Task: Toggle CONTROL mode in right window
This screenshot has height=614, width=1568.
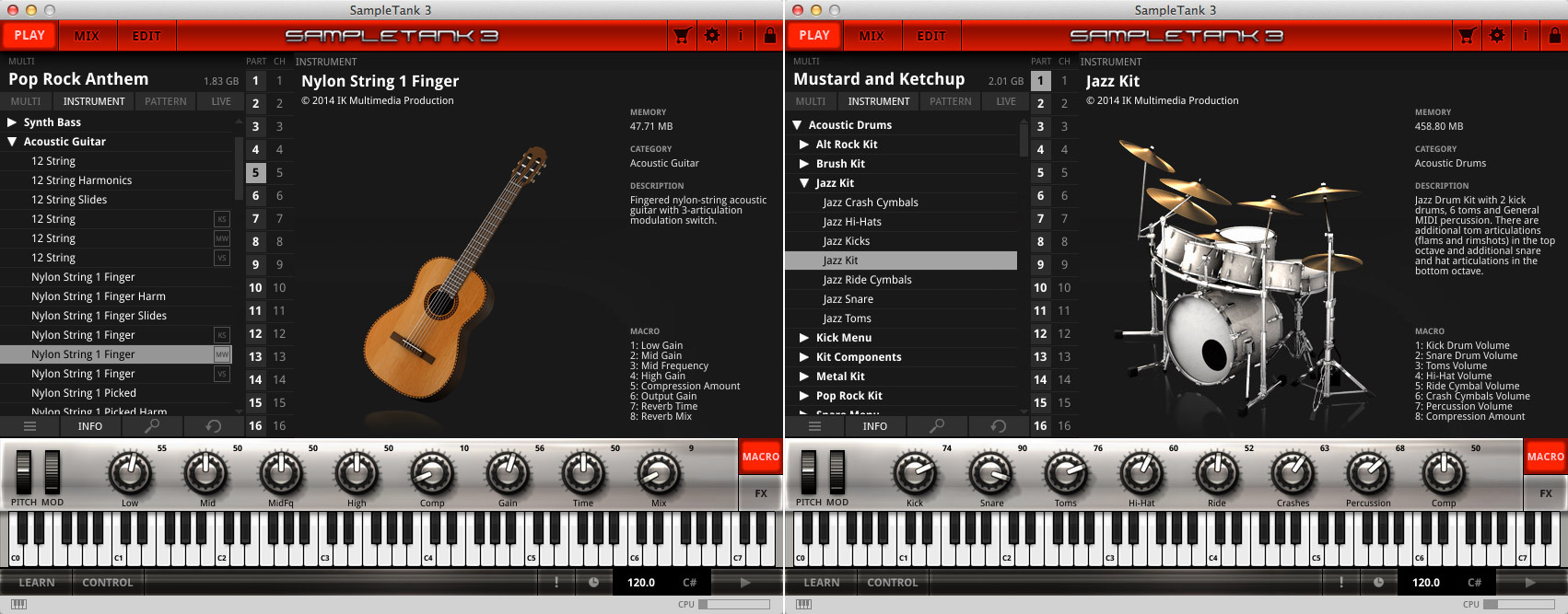Action: coord(893,583)
